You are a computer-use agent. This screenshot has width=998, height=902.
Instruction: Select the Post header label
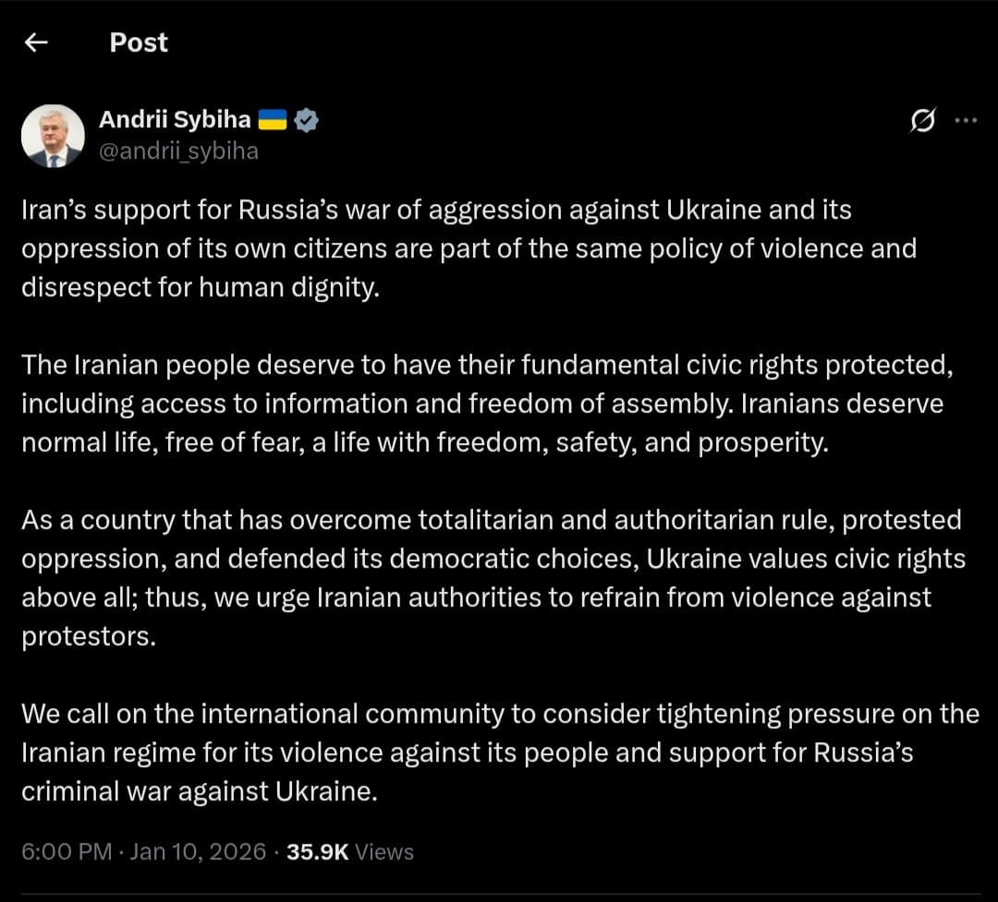[x=138, y=42]
